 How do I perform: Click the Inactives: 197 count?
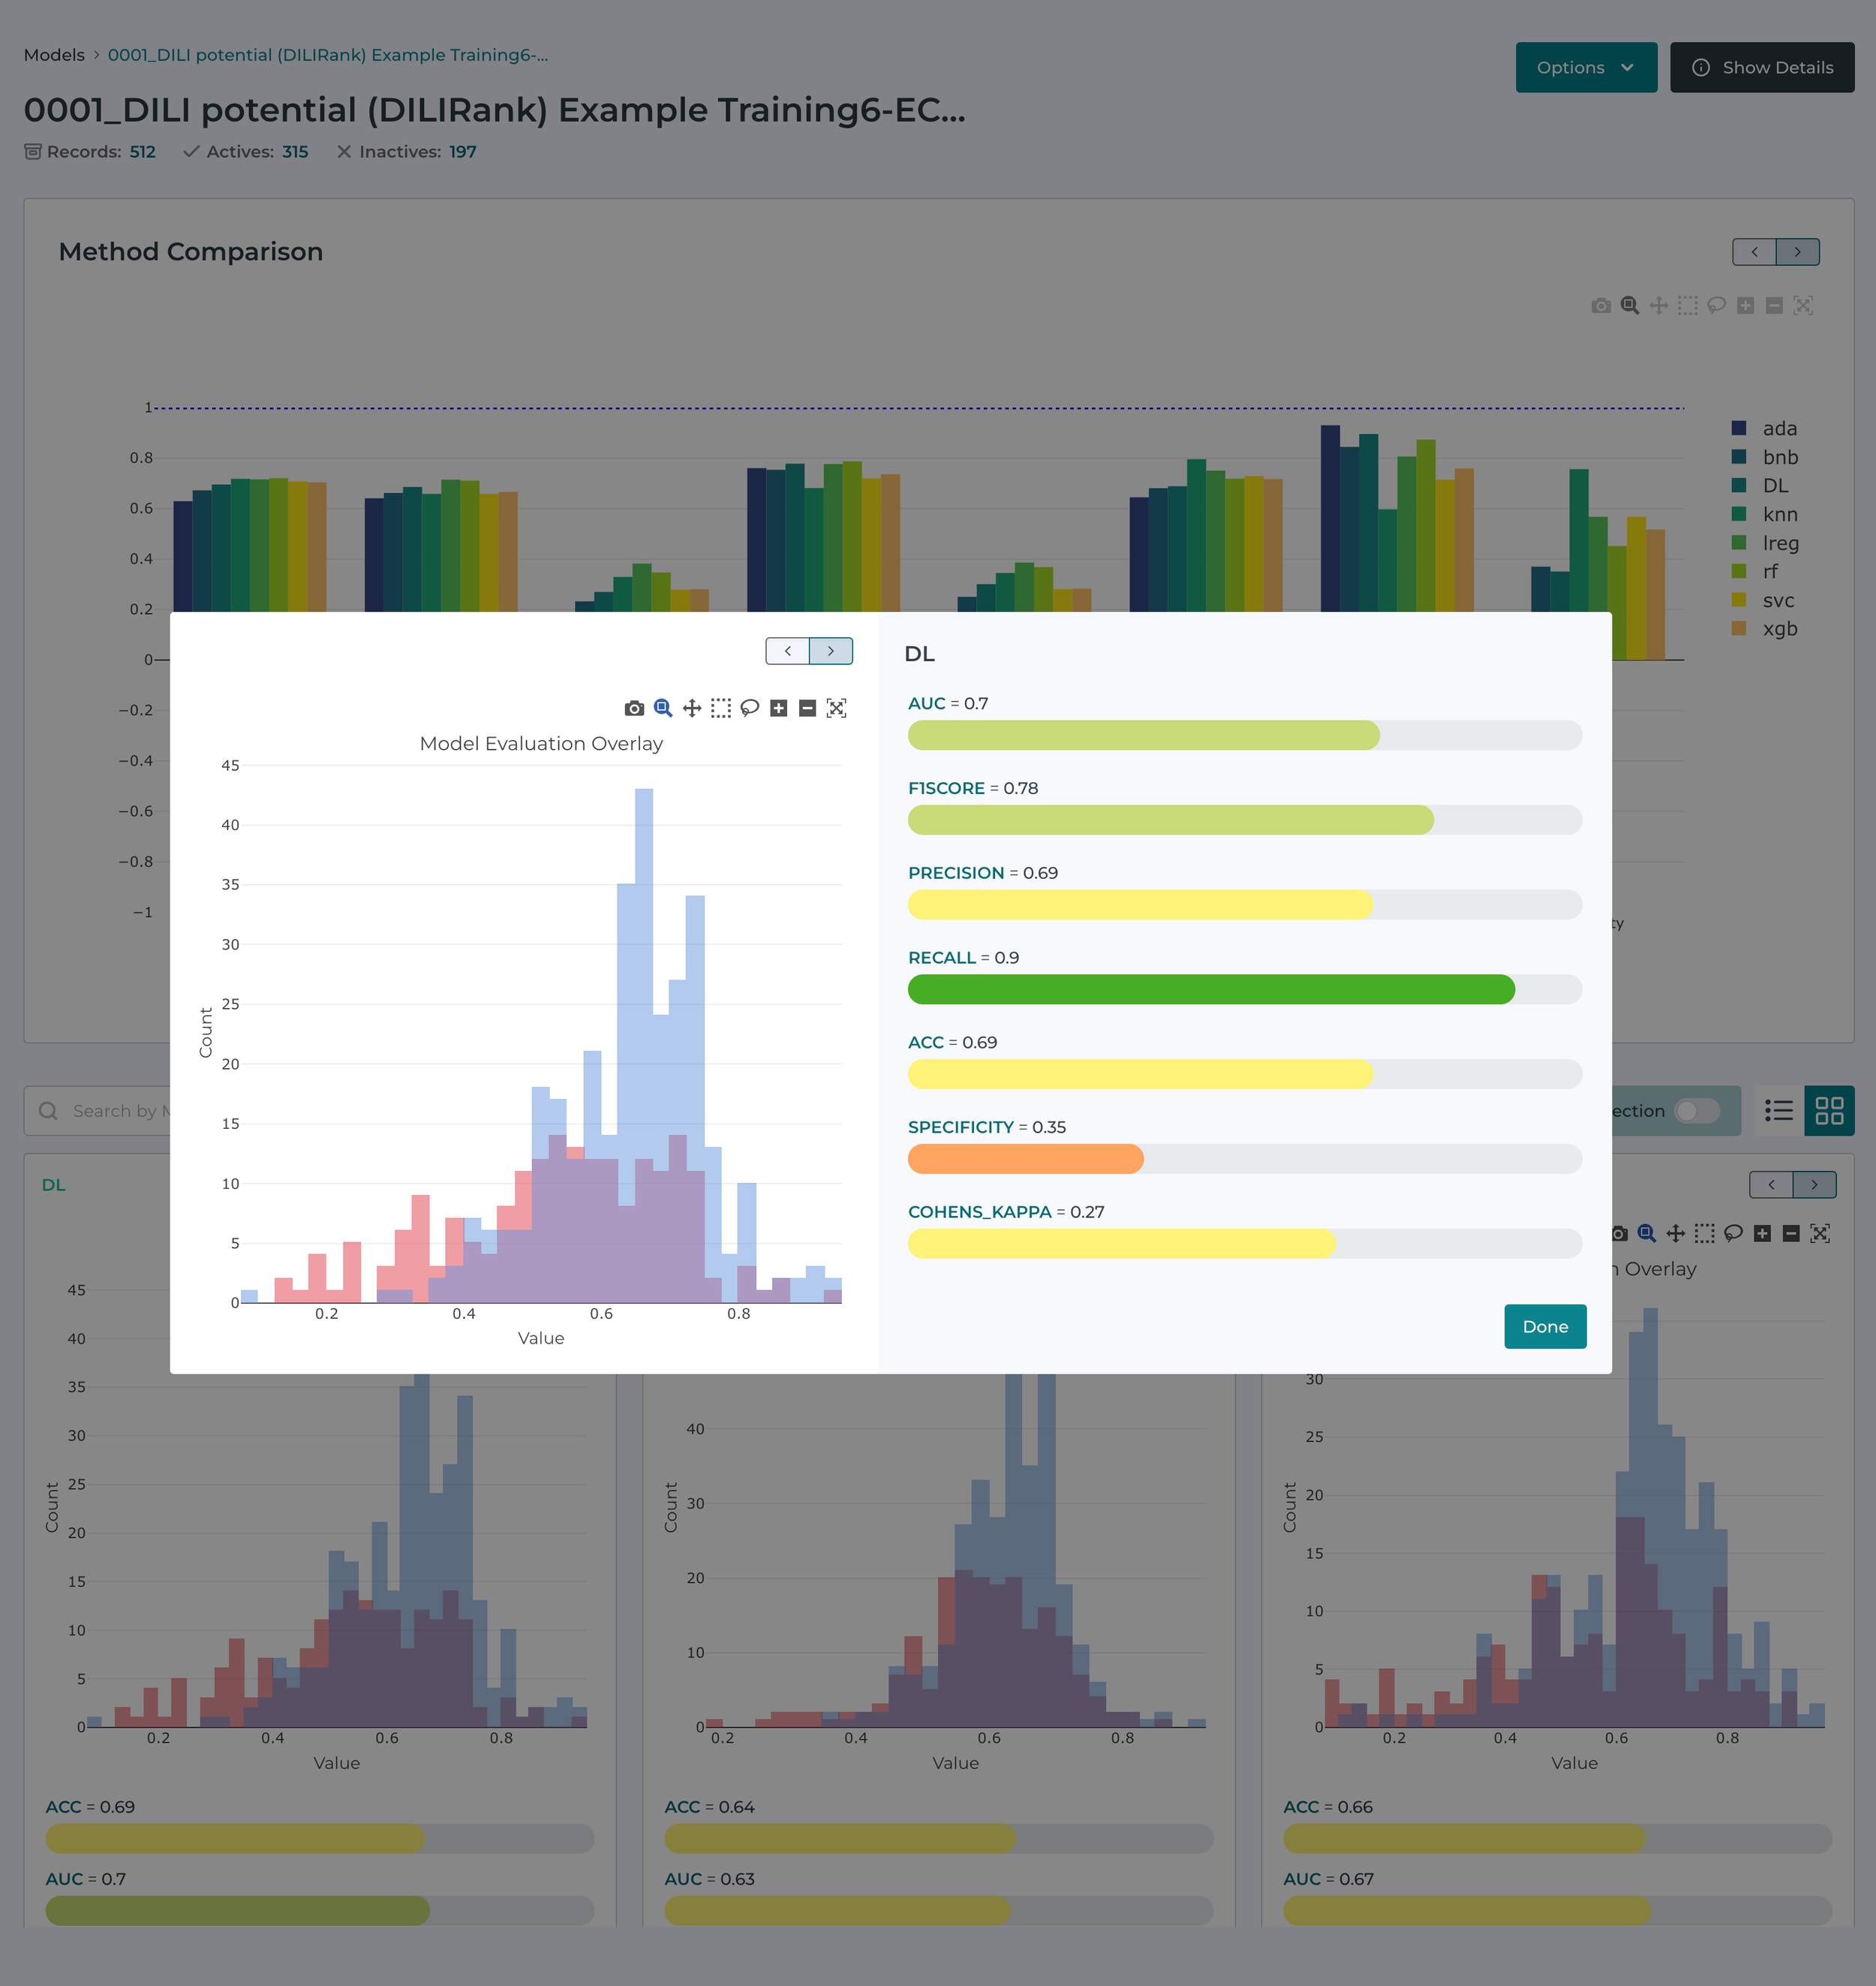click(463, 152)
